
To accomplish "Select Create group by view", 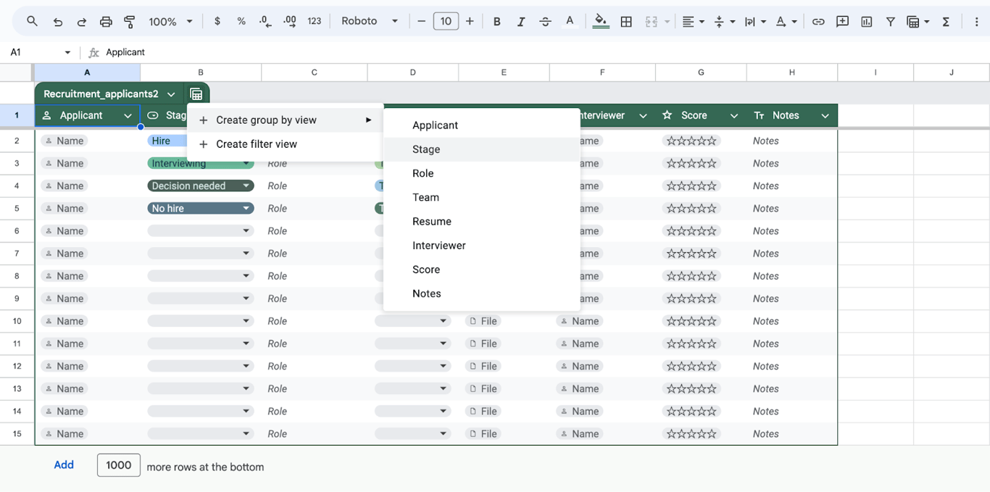I will tap(285, 120).
